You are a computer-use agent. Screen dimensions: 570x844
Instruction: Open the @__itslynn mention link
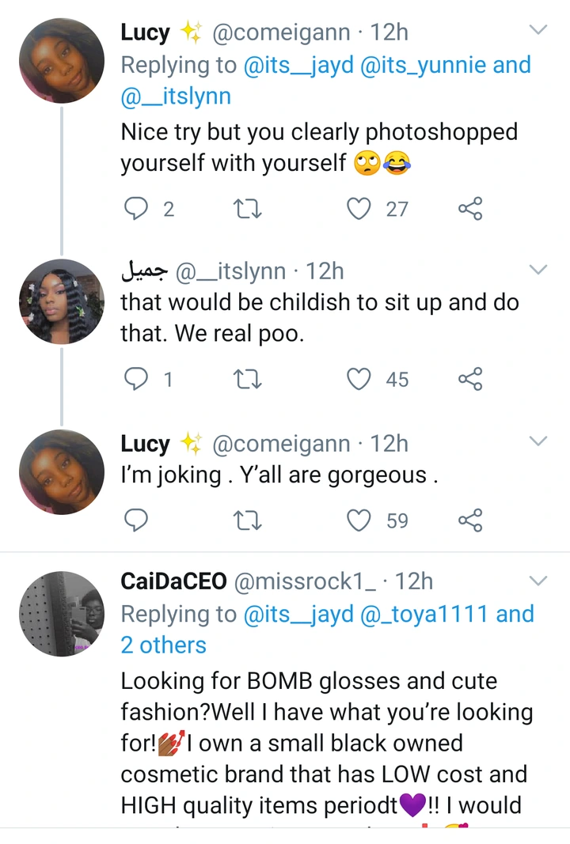(x=176, y=97)
